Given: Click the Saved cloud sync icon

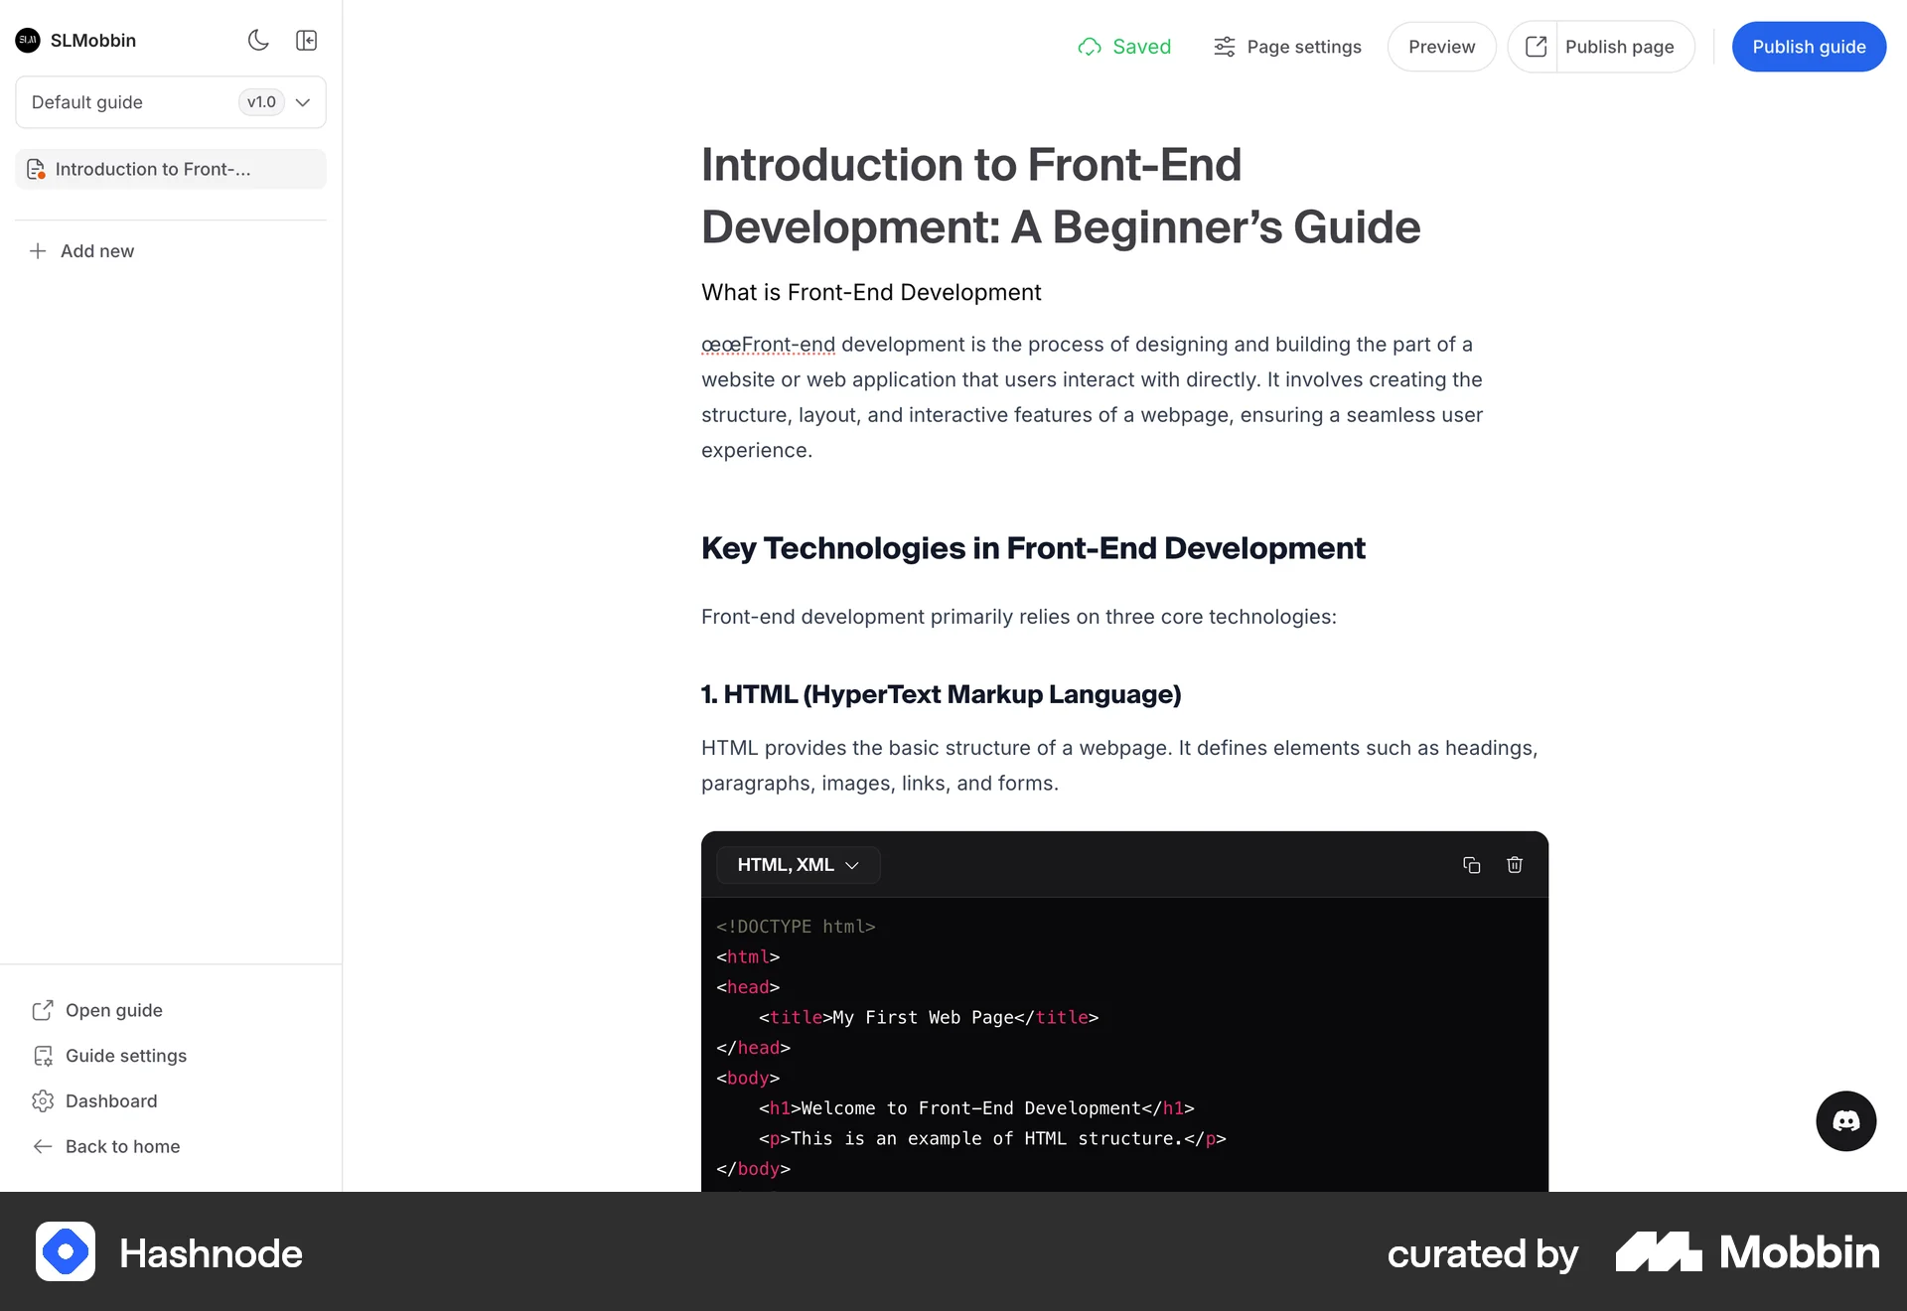Looking at the screenshot, I should [1090, 47].
